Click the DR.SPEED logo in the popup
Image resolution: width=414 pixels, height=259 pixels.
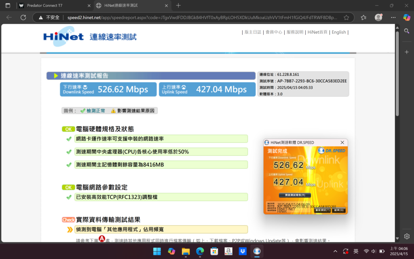click(332, 151)
